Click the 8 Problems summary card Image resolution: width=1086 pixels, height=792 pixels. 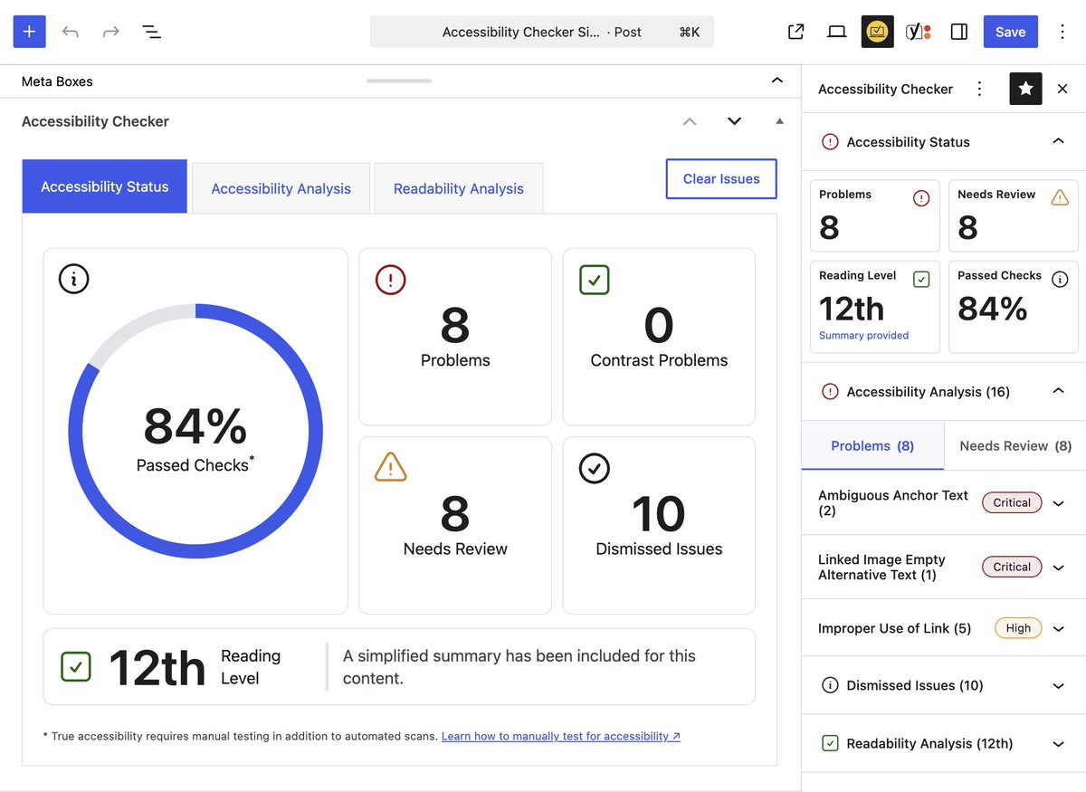pyautogui.click(x=455, y=337)
